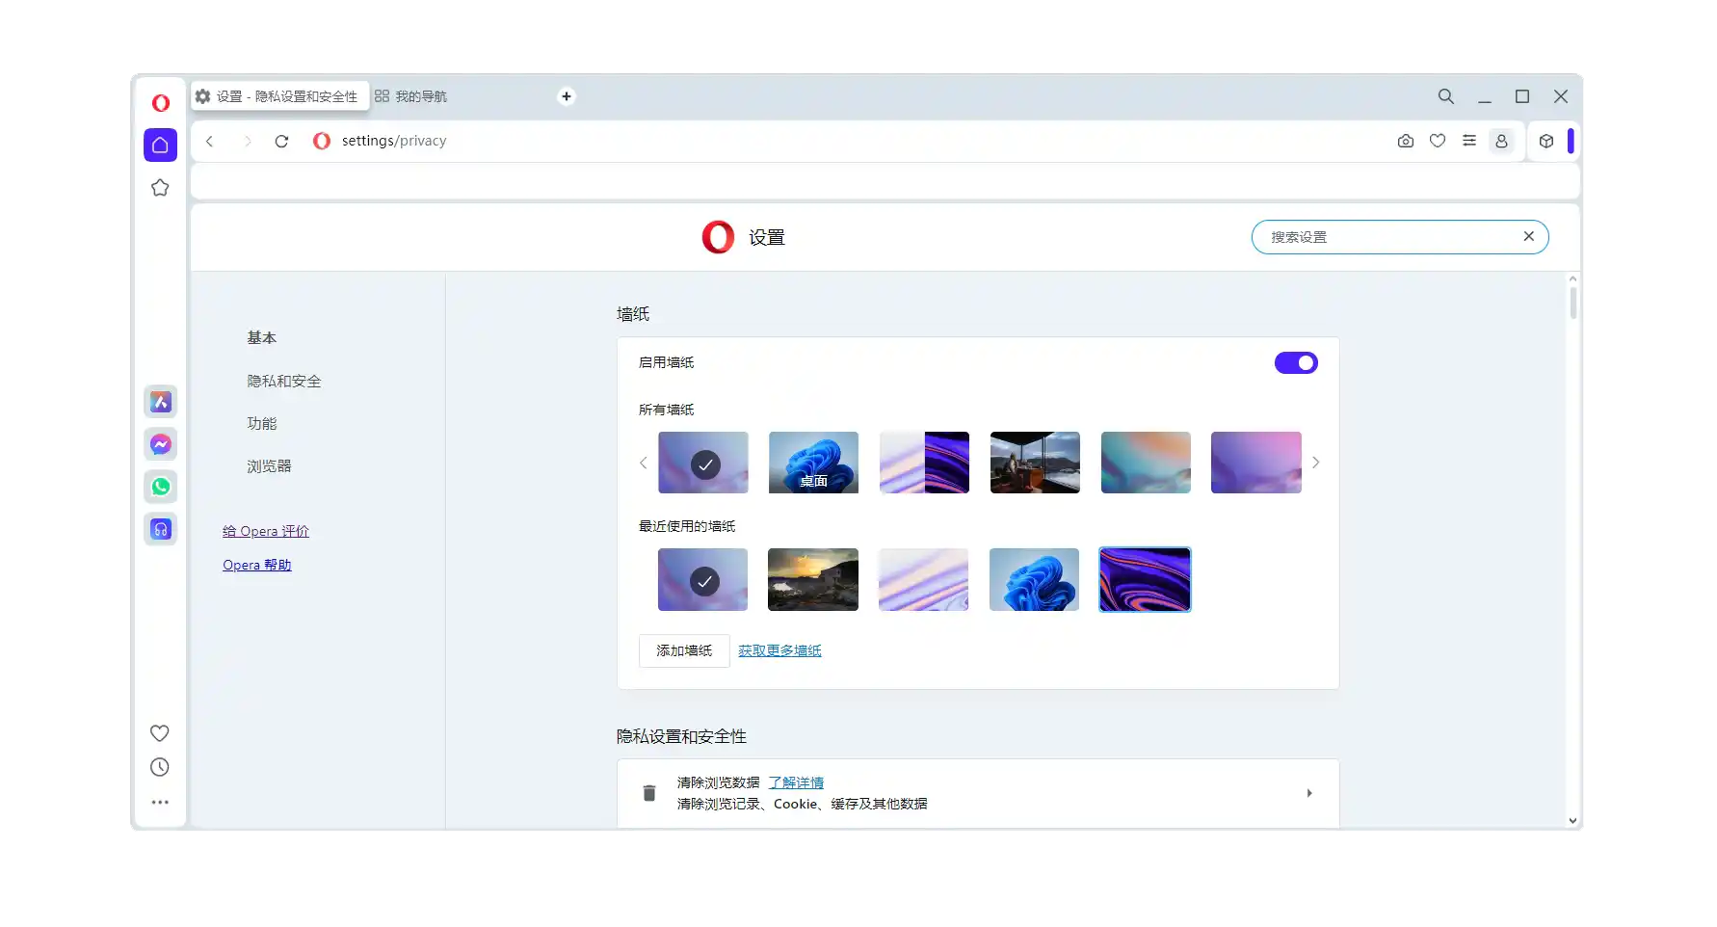Open a new tab with plus button

(567, 96)
